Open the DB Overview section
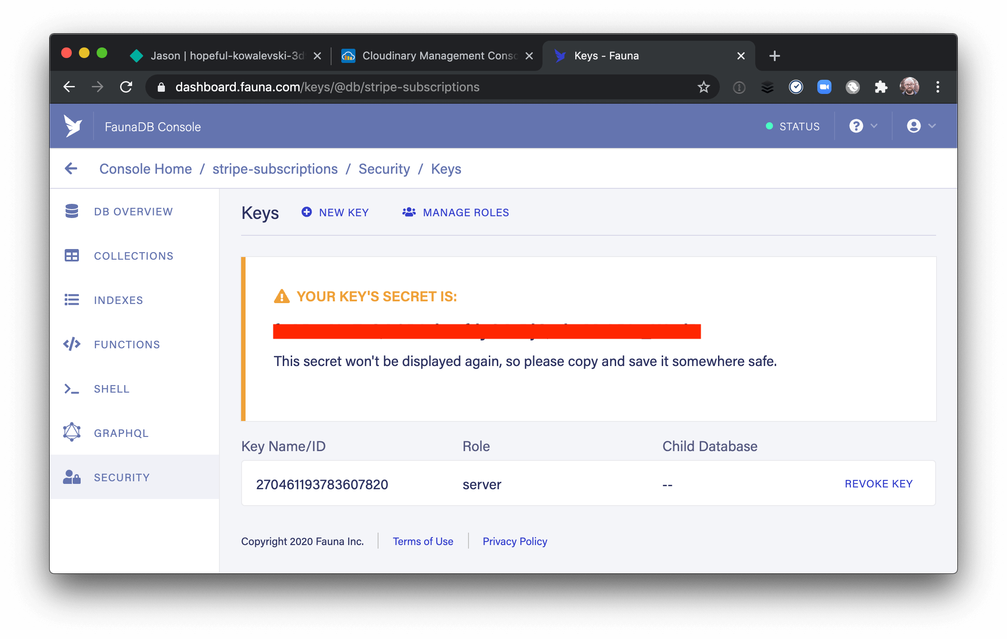The width and height of the screenshot is (1007, 639). [133, 211]
